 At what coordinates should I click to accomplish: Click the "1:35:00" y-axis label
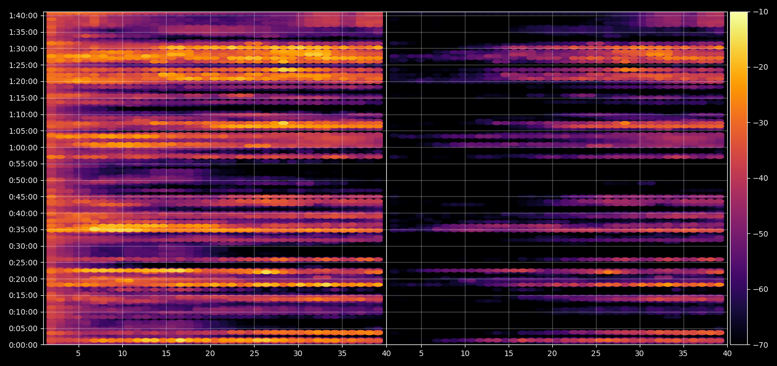coord(23,32)
